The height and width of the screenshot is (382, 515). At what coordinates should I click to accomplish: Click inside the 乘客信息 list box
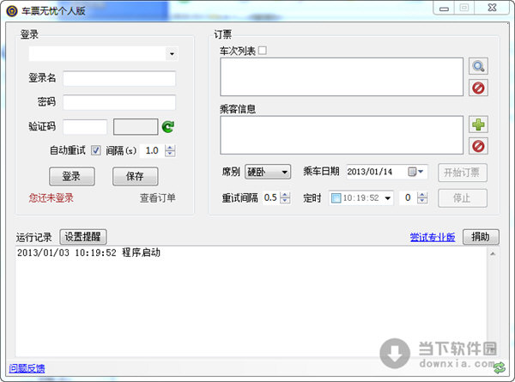tap(342, 135)
